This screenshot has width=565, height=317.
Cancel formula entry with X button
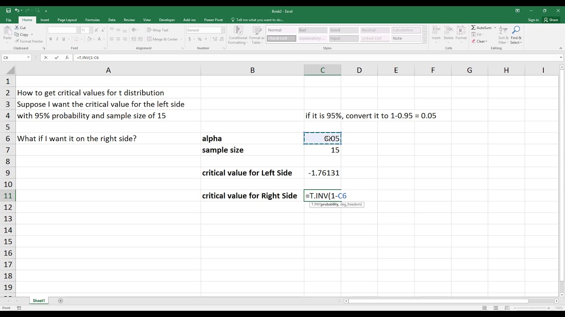(45, 57)
